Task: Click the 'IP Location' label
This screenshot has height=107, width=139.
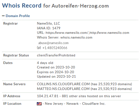Action: coord(12,104)
